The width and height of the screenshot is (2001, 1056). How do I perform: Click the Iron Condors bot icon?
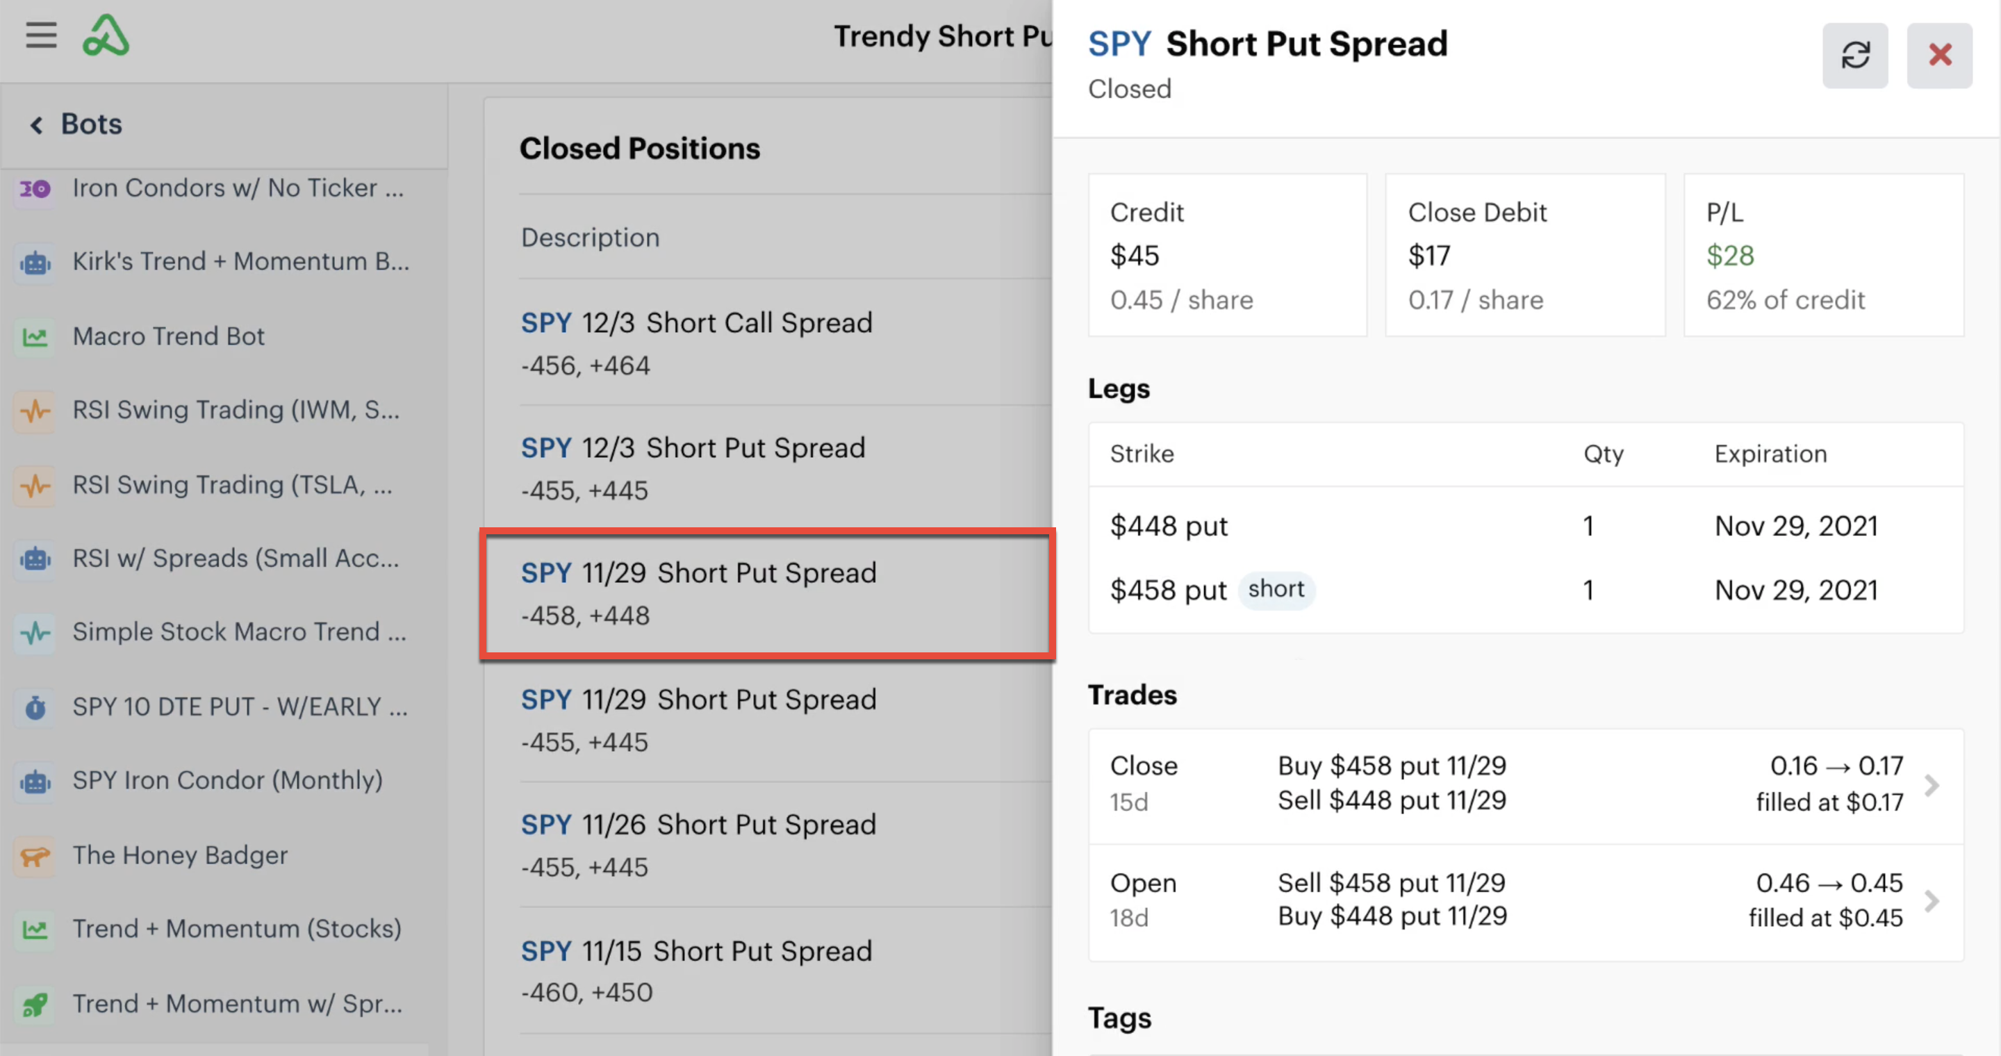pos(35,189)
